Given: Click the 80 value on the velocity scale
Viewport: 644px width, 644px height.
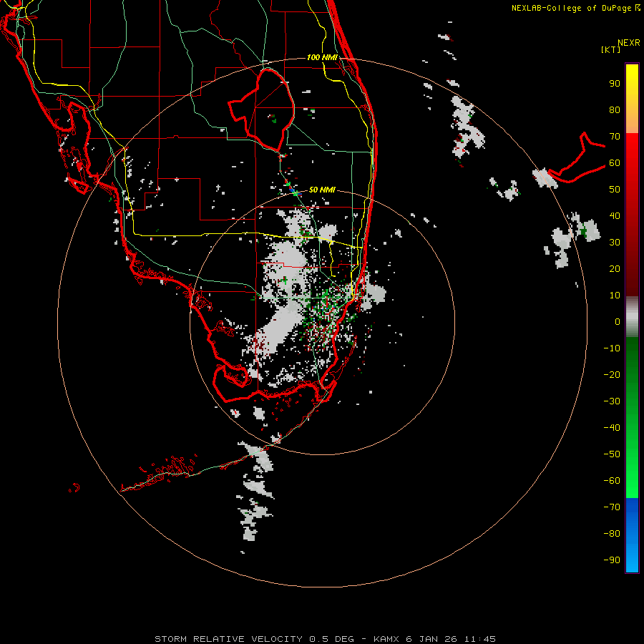Looking at the screenshot, I should point(615,110).
